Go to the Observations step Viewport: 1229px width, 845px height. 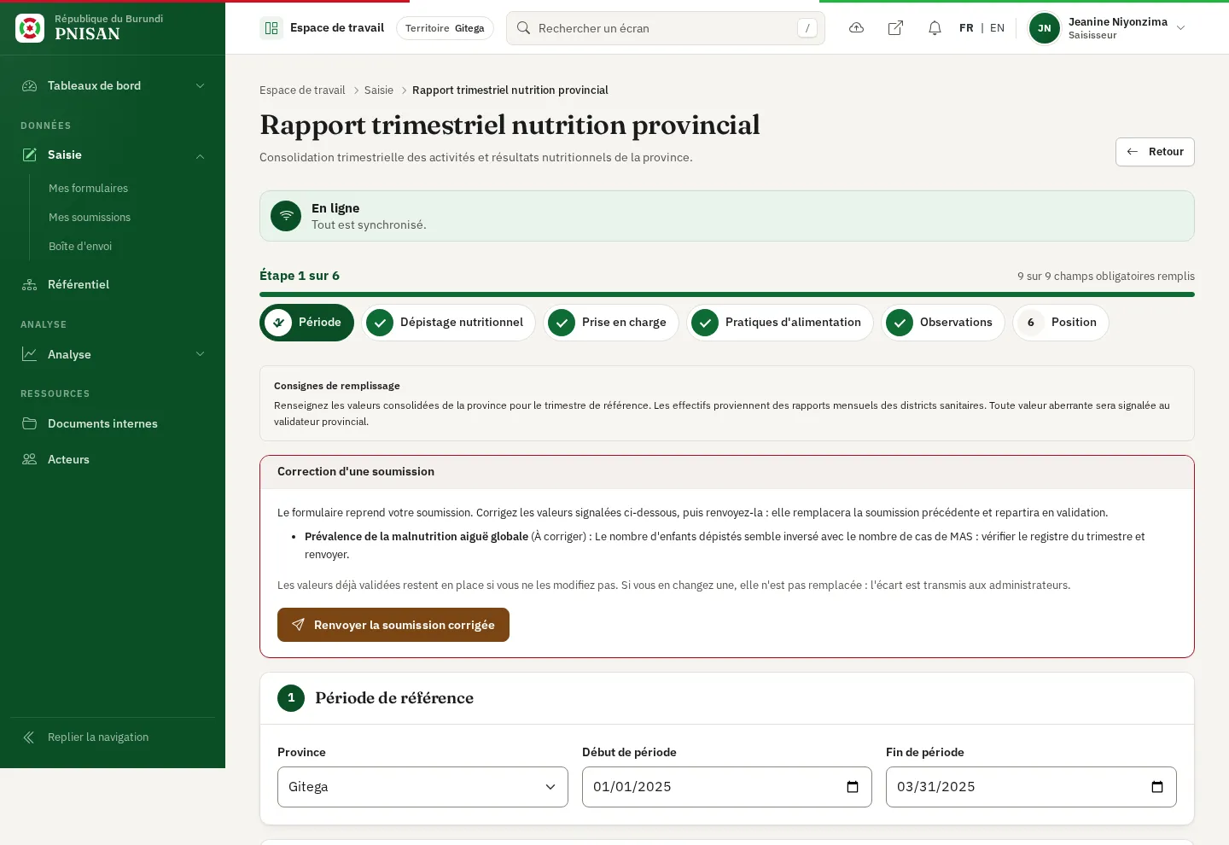(943, 323)
